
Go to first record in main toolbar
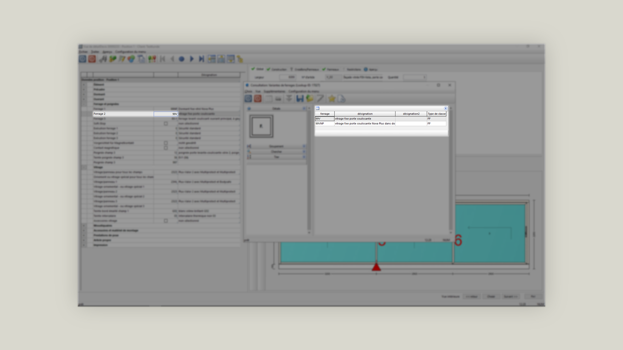click(163, 59)
